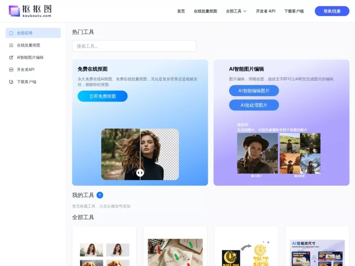Viewport: 355px width, 266px height.
Task: Click the API icon beside 开发者API
Action: 11,70
